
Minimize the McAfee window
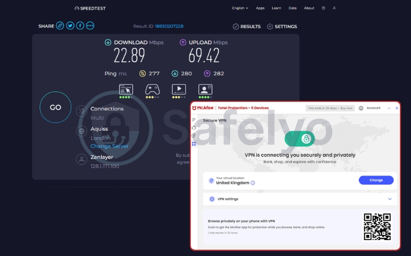coord(389,108)
